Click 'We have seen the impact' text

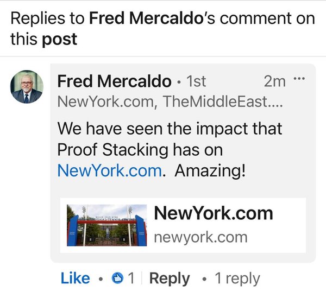pos(170,129)
